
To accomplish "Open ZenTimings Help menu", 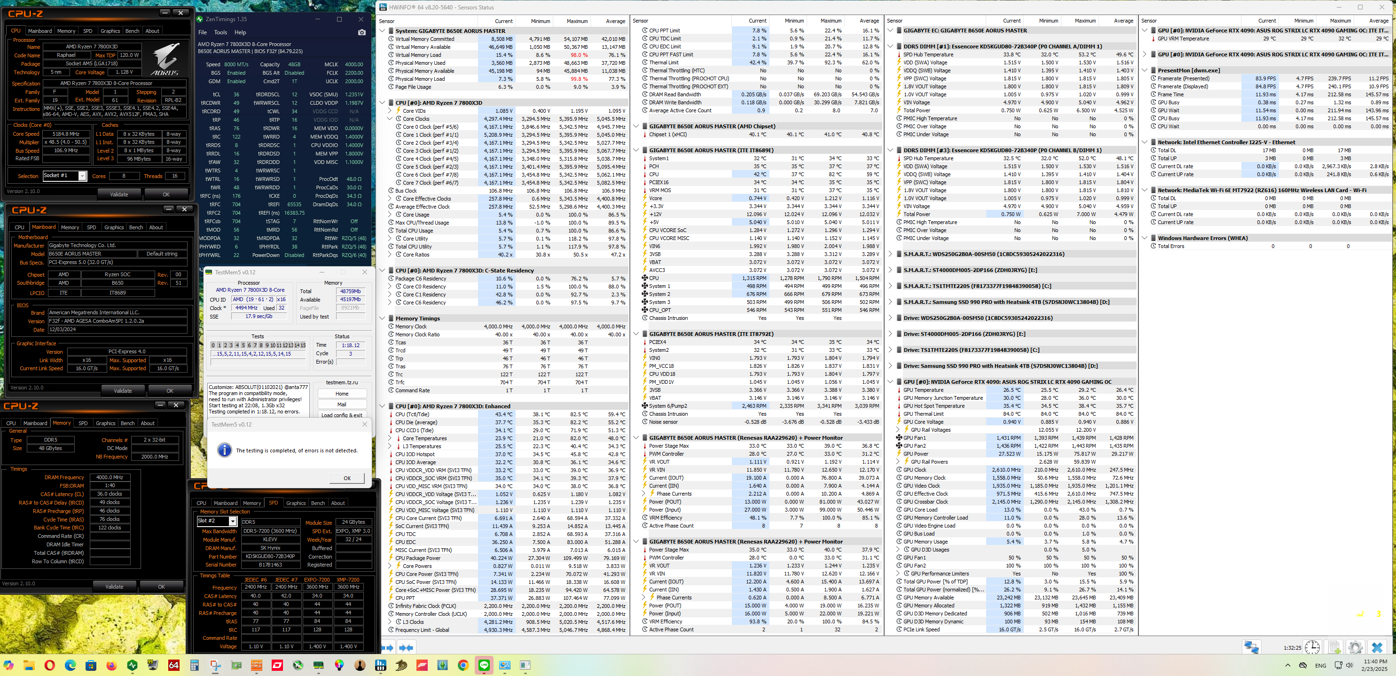I will click(x=240, y=32).
